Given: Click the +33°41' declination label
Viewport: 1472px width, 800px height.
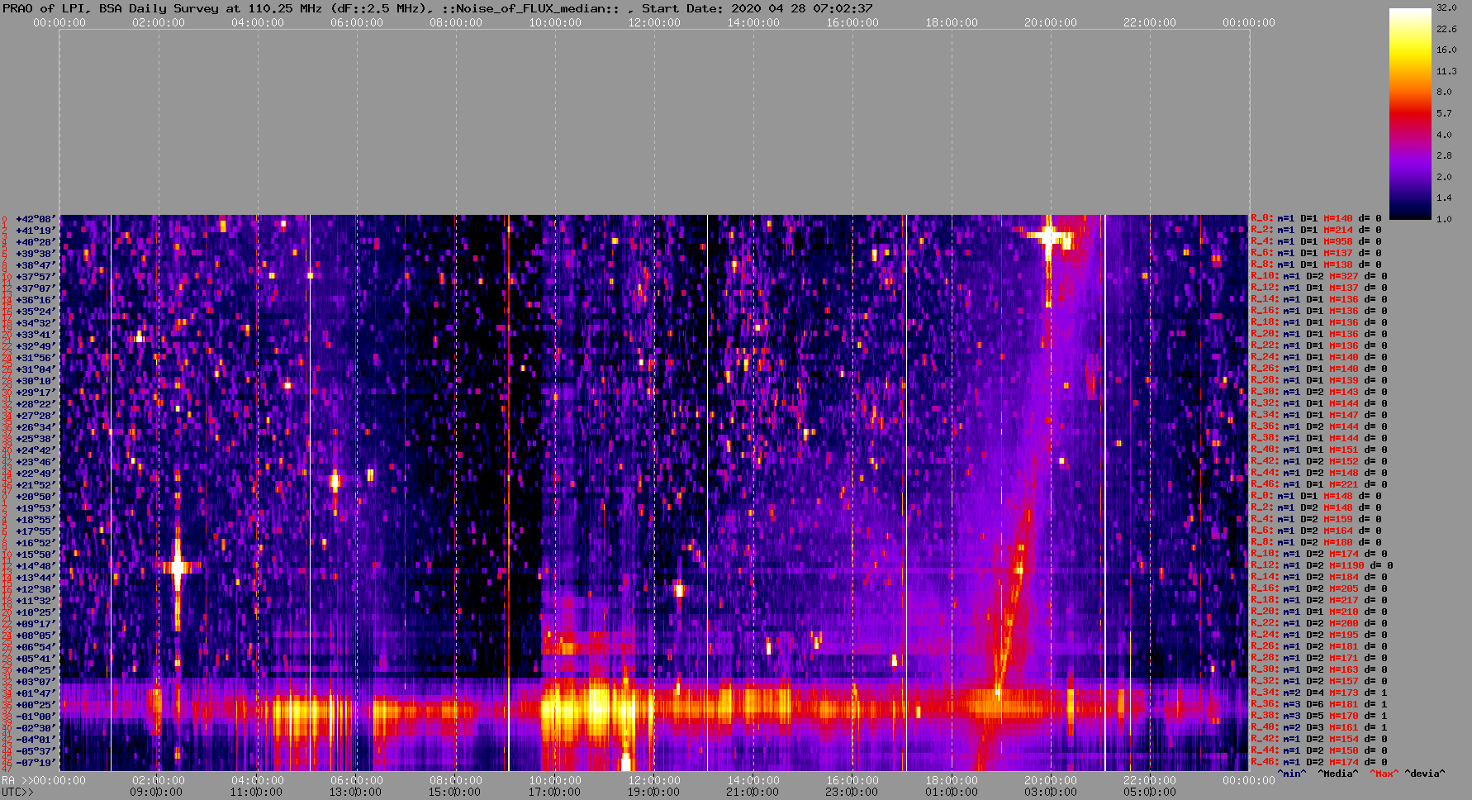Looking at the screenshot, I should (x=36, y=335).
